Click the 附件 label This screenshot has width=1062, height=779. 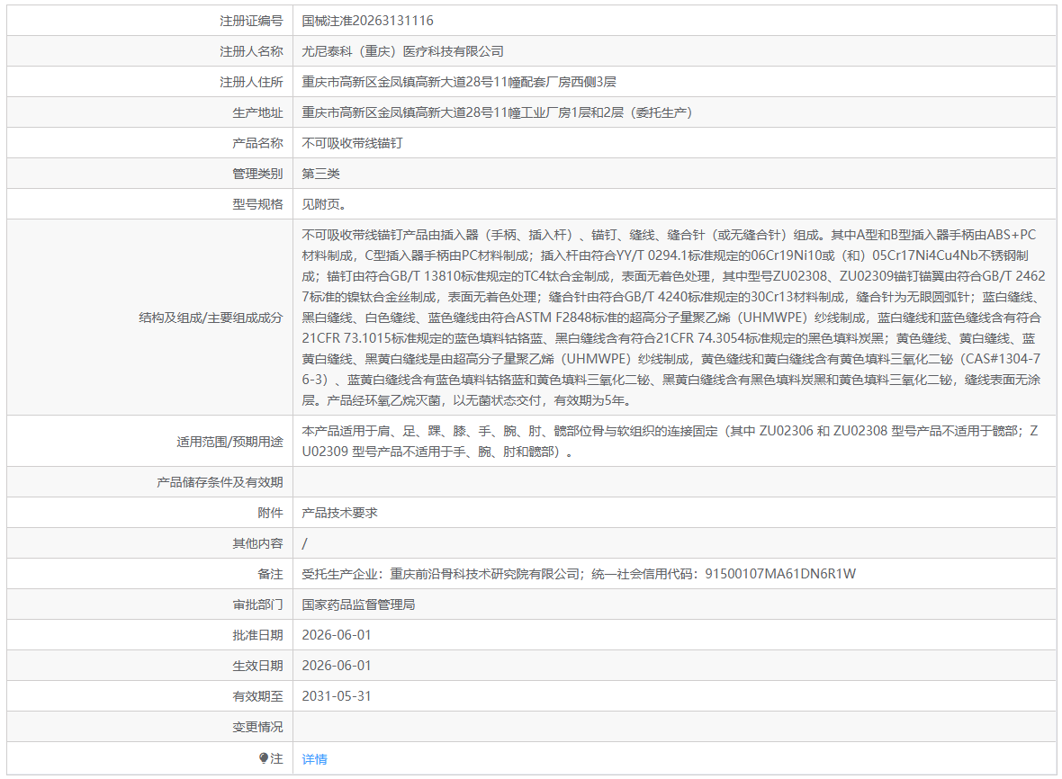(270, 513)
